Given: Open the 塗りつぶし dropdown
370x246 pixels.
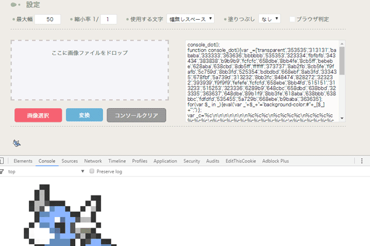Looking at the screenshot, I should coord(269,19).
